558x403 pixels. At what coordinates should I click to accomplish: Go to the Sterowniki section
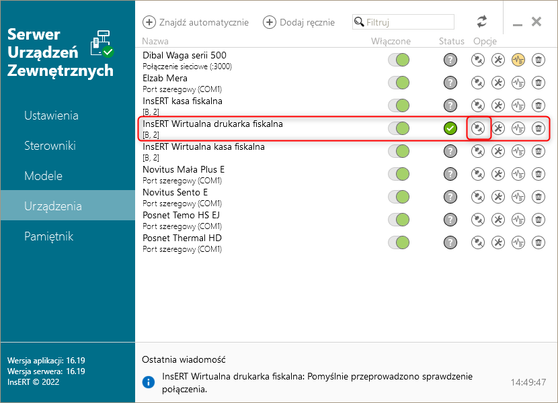50,146
